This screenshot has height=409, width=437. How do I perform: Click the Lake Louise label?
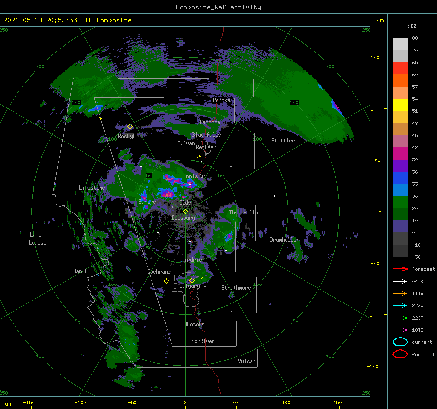pos(37,239)
